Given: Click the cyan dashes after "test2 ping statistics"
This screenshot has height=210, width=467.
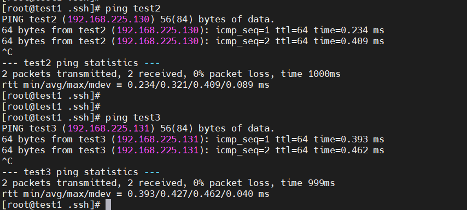Looking at the screenshot, I should pyautogui.click(x=152, y=63).
